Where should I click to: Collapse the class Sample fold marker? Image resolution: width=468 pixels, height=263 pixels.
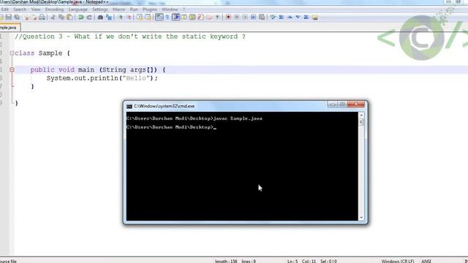(12, 53)
